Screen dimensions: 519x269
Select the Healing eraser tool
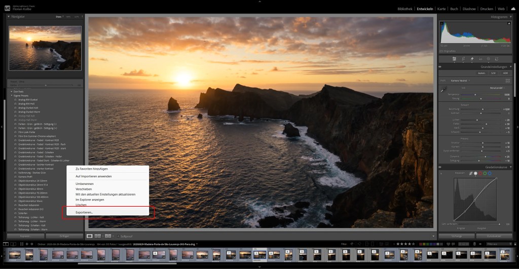pos(471,59)
